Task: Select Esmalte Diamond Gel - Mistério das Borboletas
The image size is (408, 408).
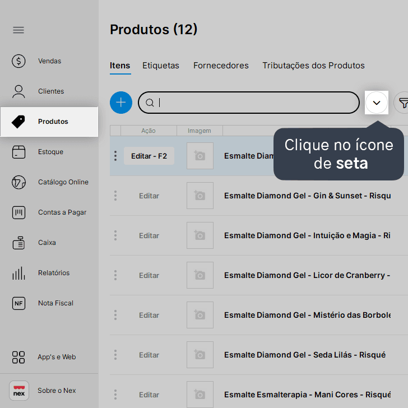Action: (307, 315)
